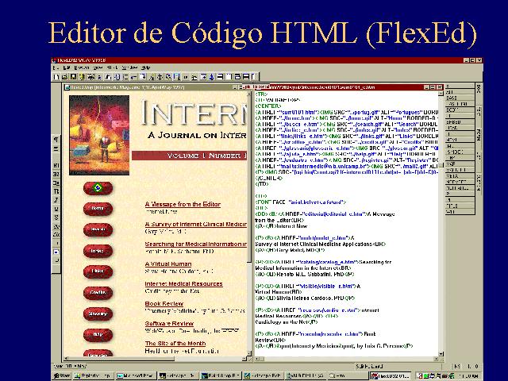
Task: Switch to the Paint Shop Pro taskbar button
Action: click(x=221, y=375)
